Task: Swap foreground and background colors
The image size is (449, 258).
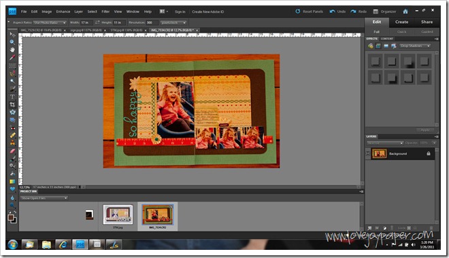Action: click(x=14, y=213)
